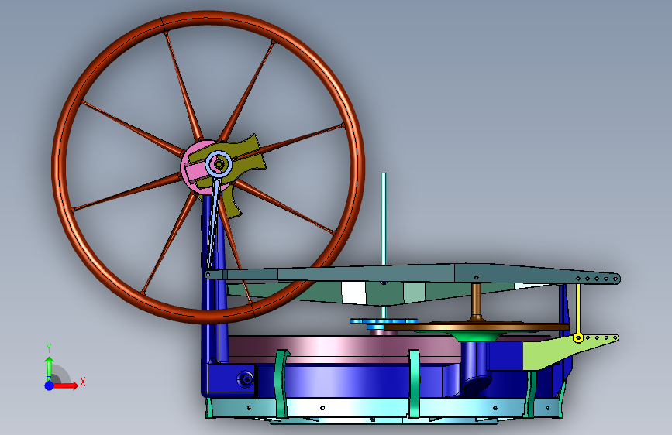Select the light-blue sprocket plate
The width and height of the screenshot is (672, 435).
384,321
